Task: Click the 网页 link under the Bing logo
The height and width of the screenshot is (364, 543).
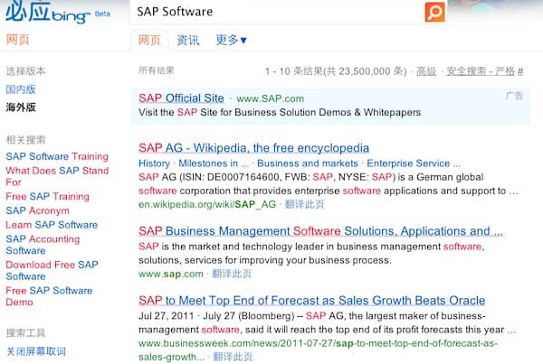Action: [x=18, y=39]
